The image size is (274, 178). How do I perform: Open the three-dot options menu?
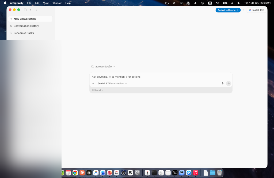tap(243, 10)
